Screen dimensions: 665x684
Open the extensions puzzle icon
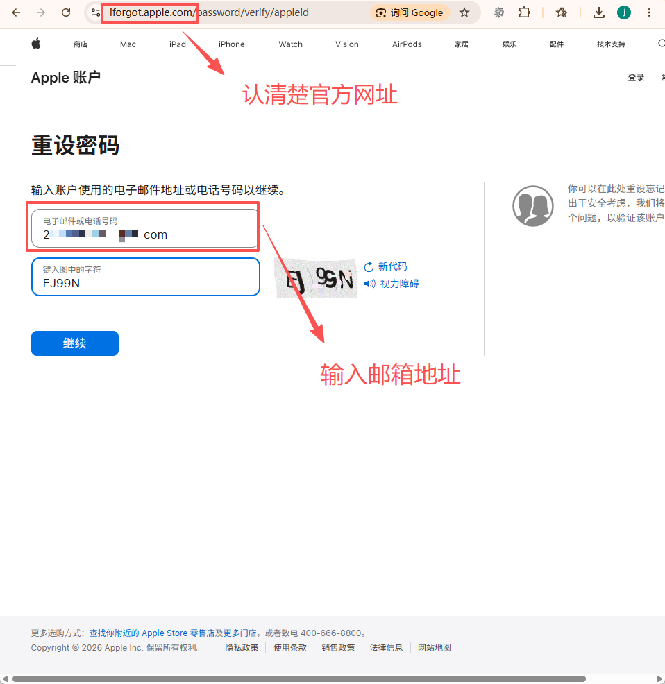pyautogui.click(x=524, y=12)
